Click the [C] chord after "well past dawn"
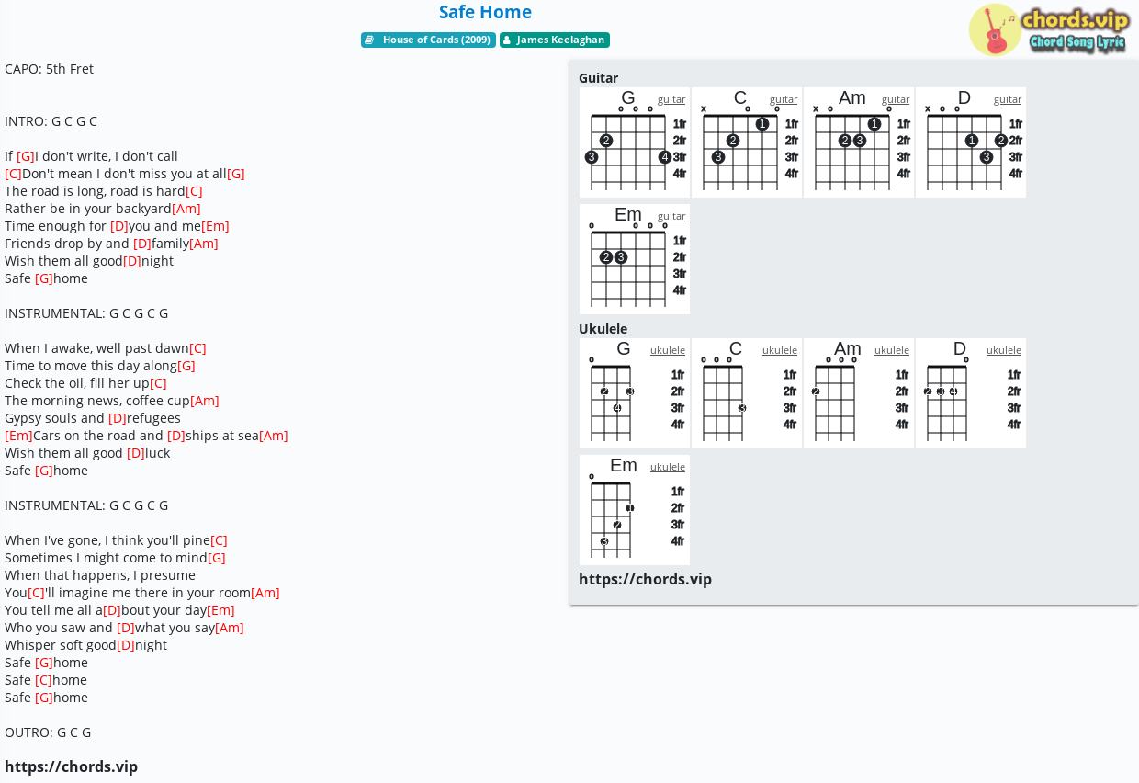This screenshot has height=783, width=1139. pyautogui.click(x=197, y=348)
